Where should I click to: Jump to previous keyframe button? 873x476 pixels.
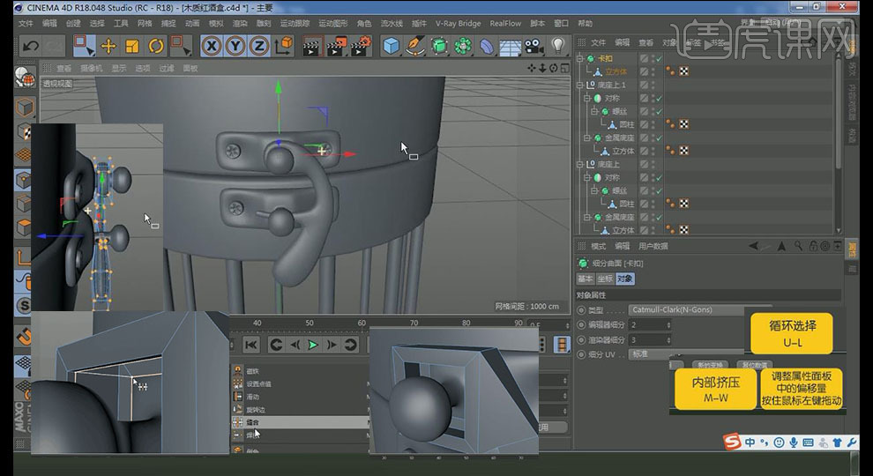coord(276,346)
